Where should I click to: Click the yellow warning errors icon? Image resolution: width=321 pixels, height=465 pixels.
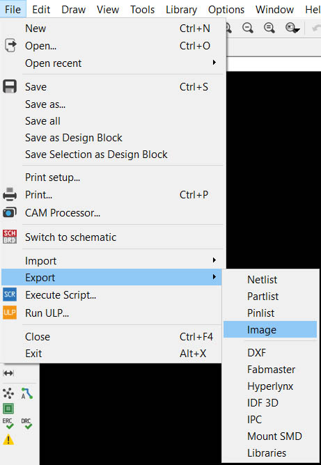(8, 439)
